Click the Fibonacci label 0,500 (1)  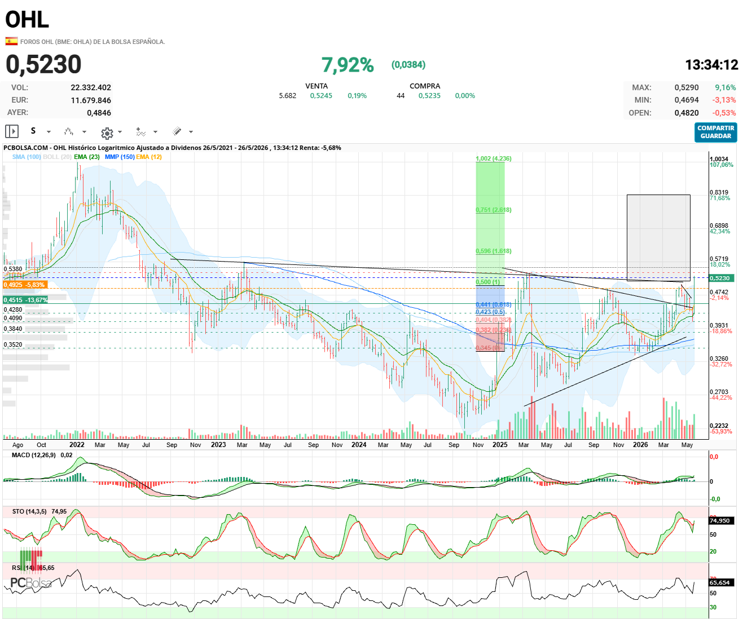click(488, 282)
